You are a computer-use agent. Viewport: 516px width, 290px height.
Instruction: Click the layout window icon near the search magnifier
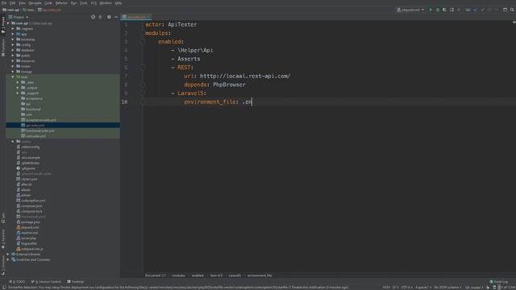tap(506, 10)
